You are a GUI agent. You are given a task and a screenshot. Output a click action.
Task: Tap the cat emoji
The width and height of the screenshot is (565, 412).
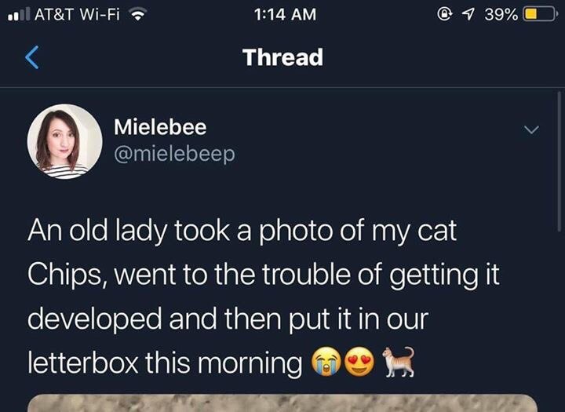[398, 362]
